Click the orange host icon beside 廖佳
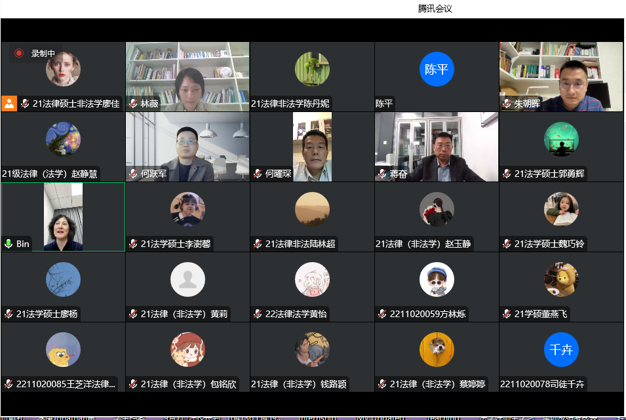Screen dimensions: 626x420 pyautogui.click(x=9, y=104)
